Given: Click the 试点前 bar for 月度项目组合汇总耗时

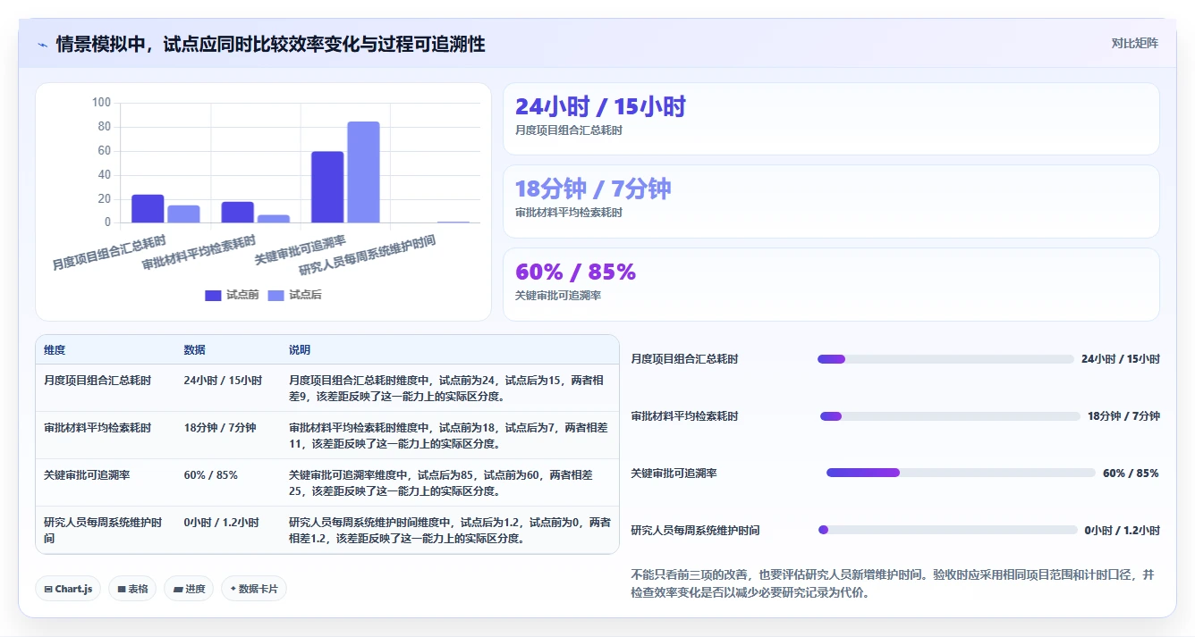Looking at the screenshot, I should (x=148, y=208).
